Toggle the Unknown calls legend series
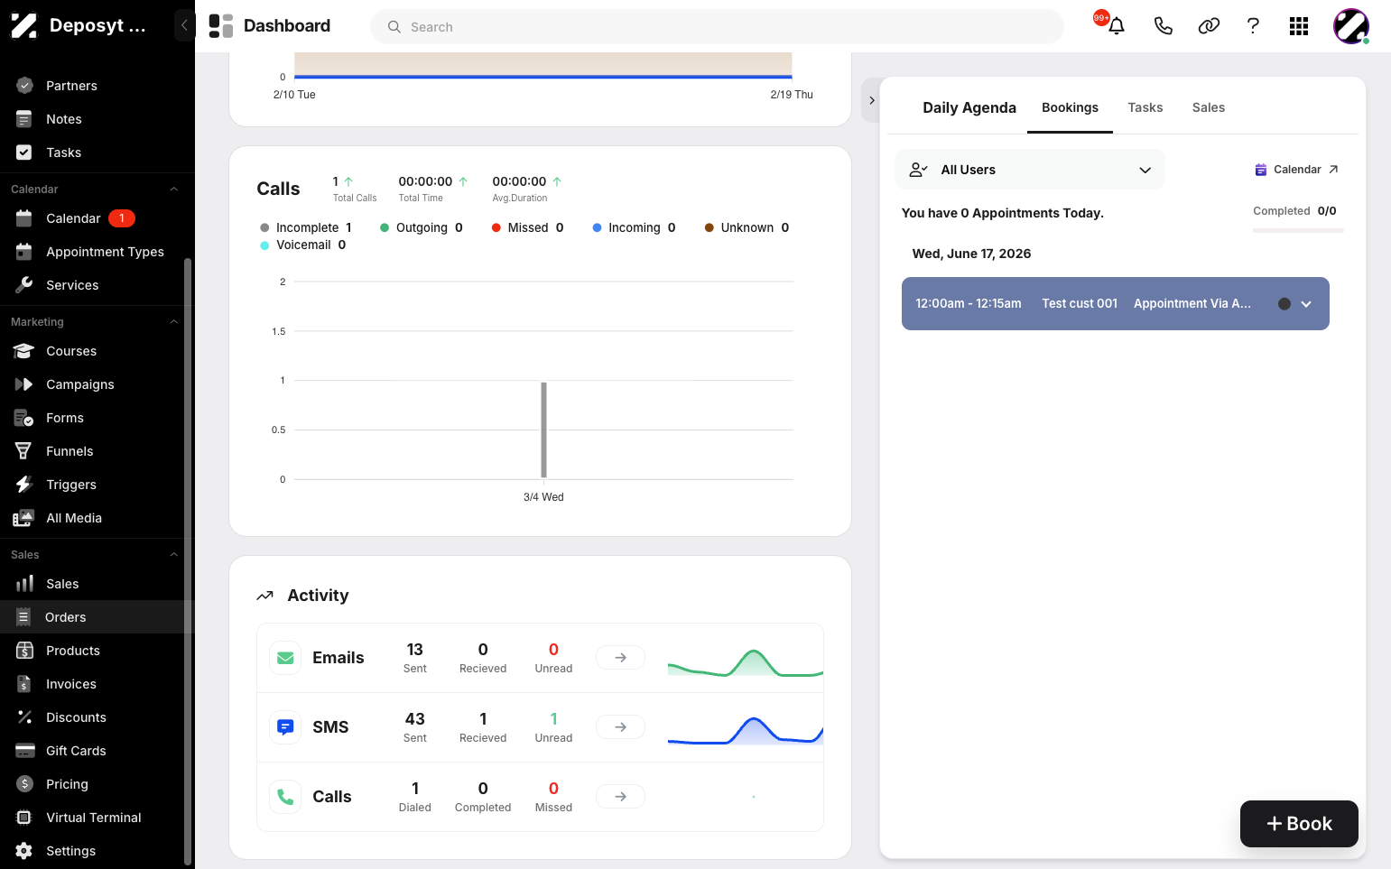 [747, 227]
